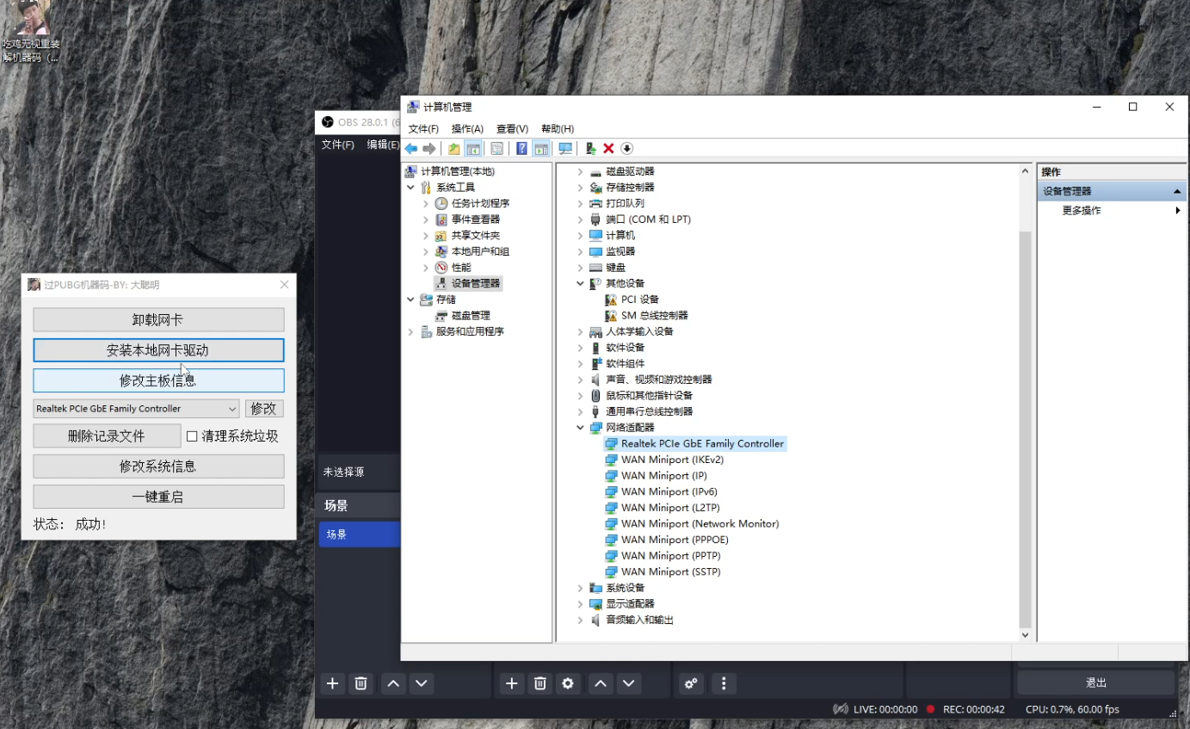This screenshot has width=1190, height=729.
Task: Collapse the 存储 tree node
Action: coord(410,300)
